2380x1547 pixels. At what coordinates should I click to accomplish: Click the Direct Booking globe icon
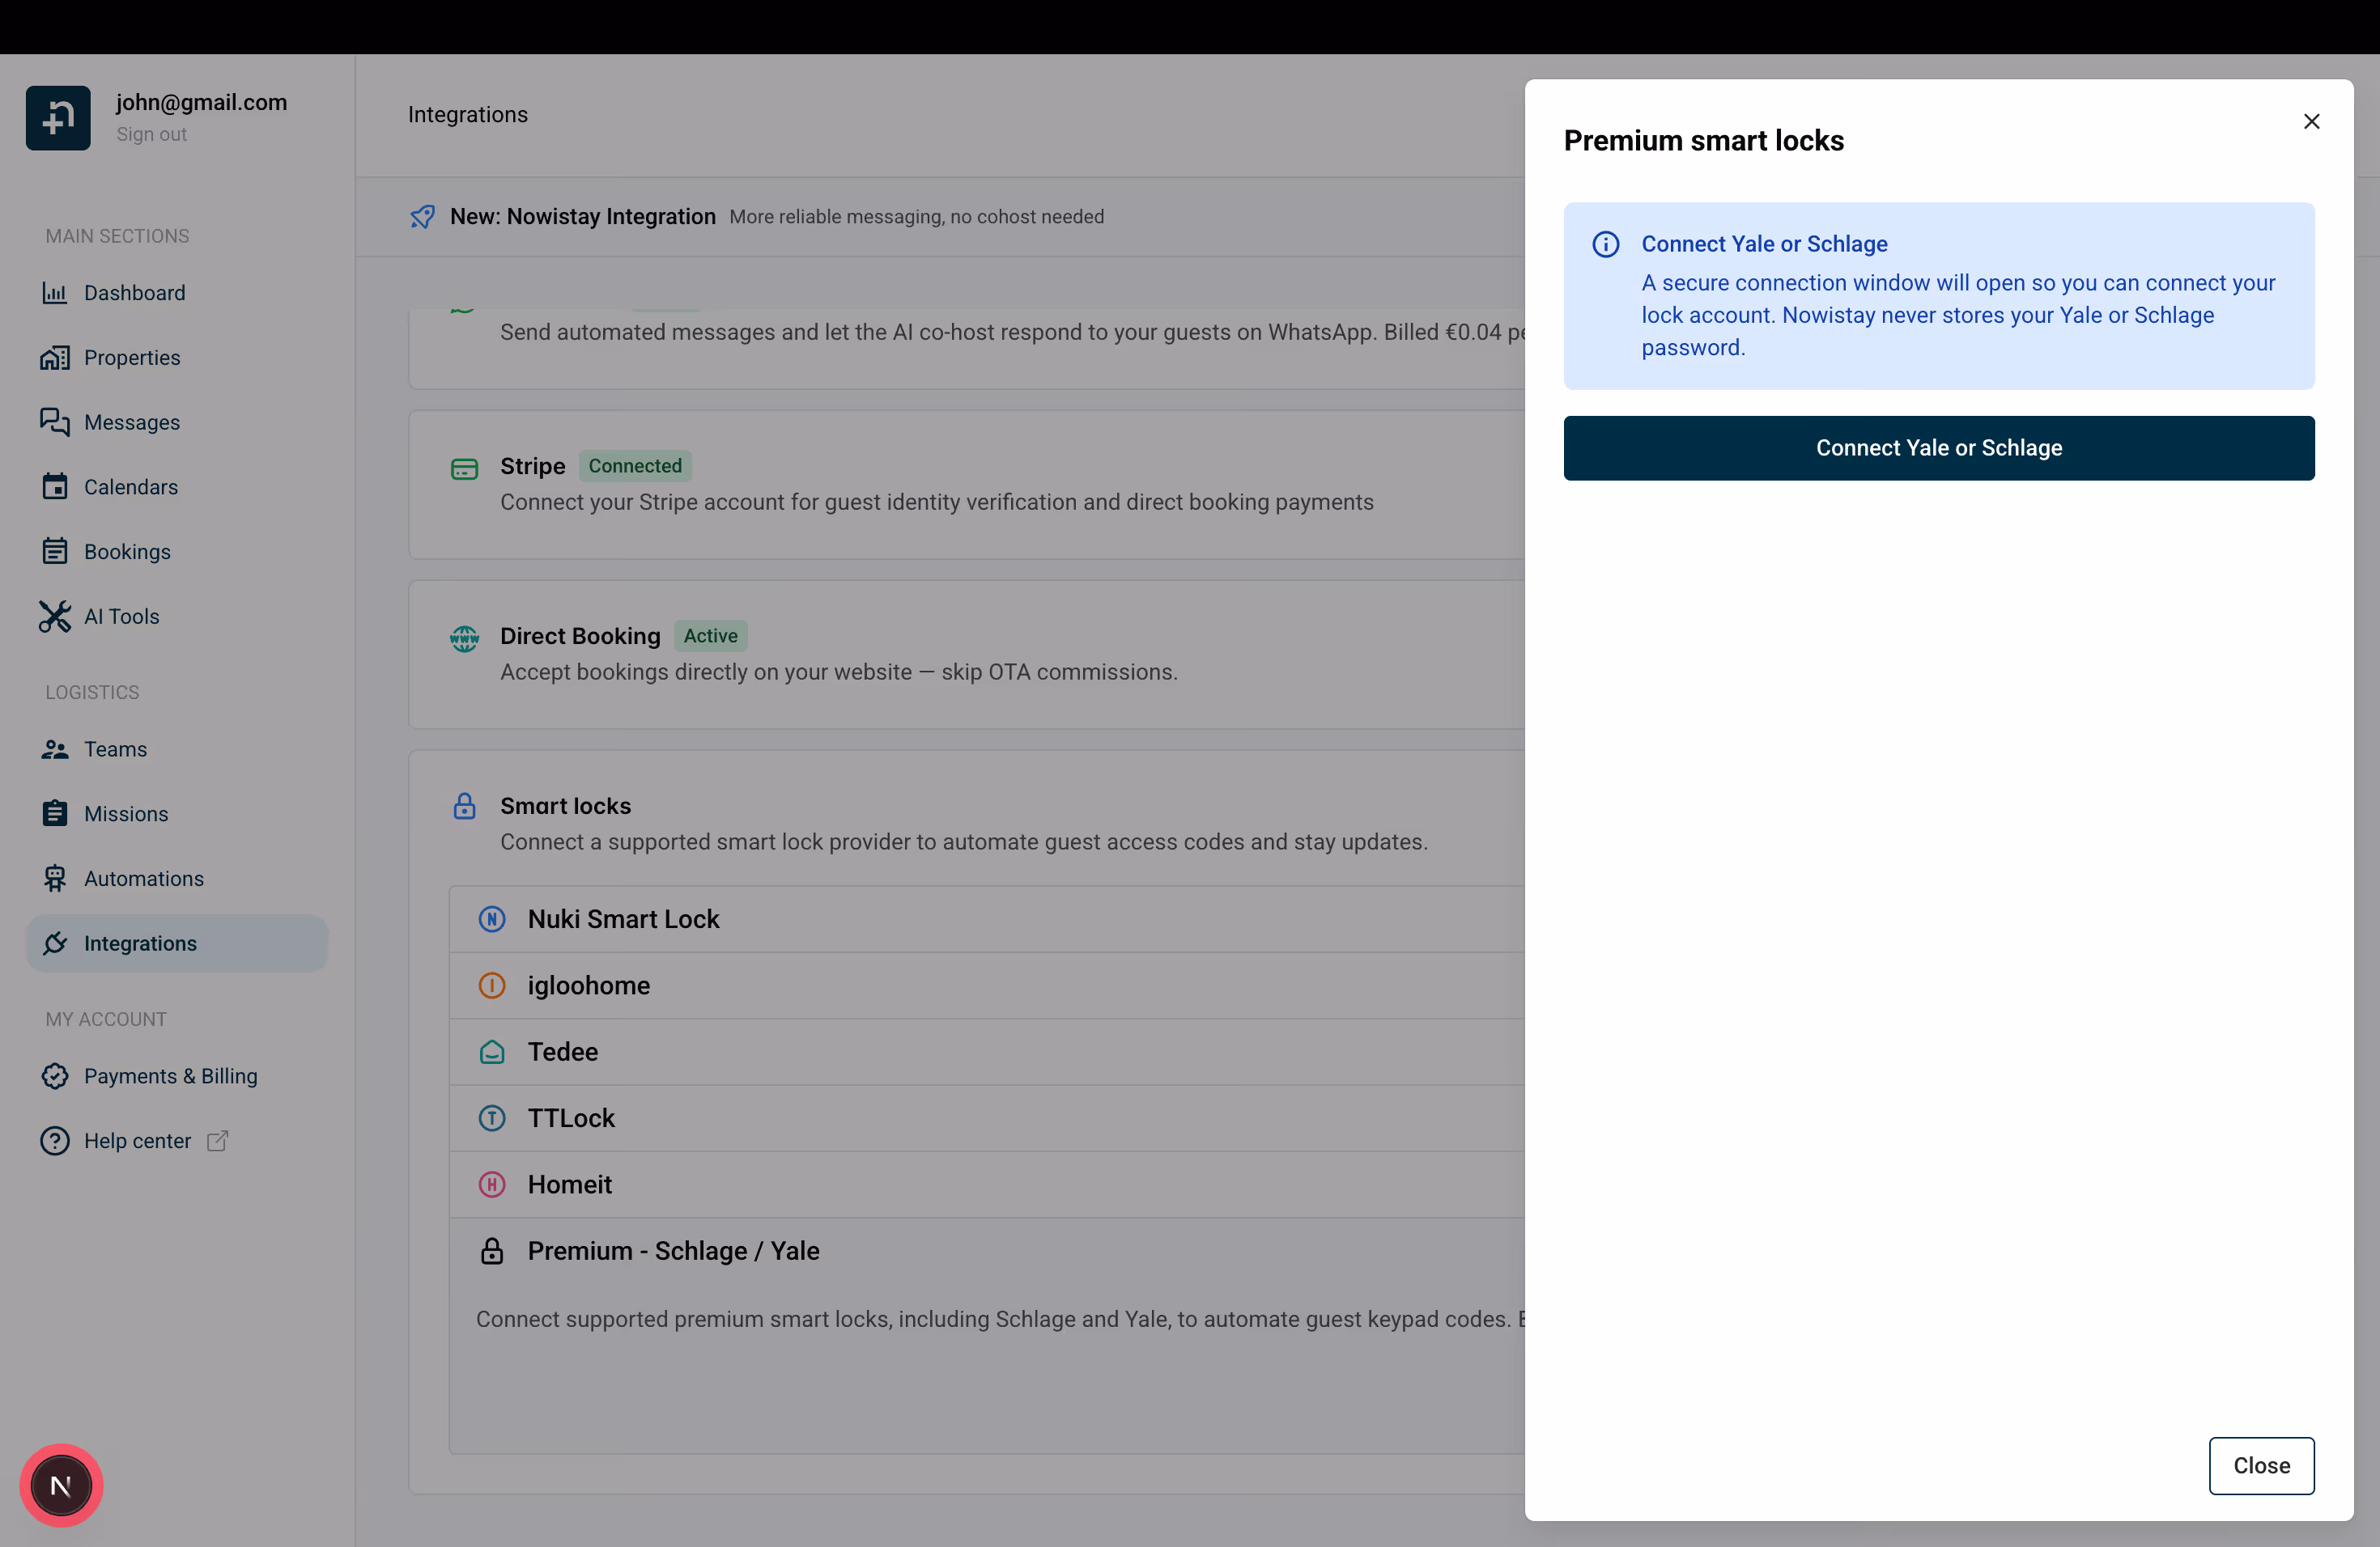(464, 638)
